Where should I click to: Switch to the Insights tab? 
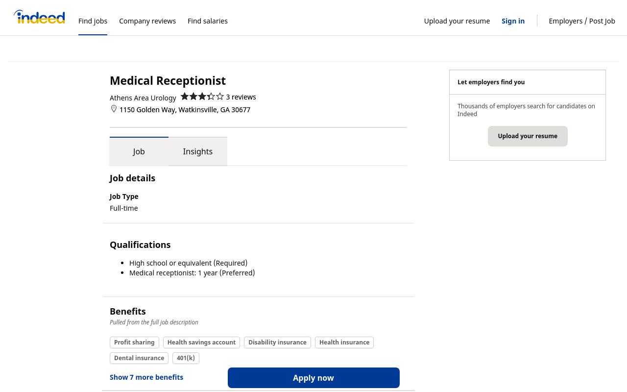point(198,151)
